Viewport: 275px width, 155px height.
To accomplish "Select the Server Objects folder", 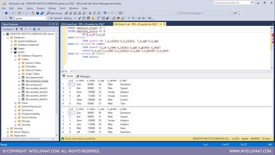I will [x=21, y=132].
